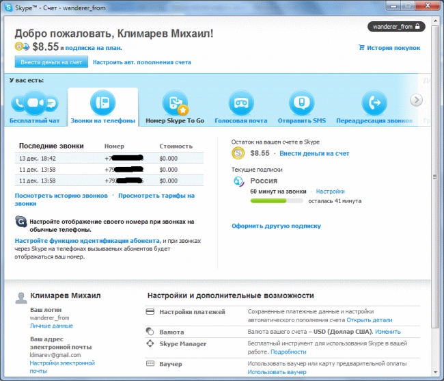Viewport: 444px width, 381px height.
Task: Click 'Использовать ваучер' link
Action: (x=277, y=372)
